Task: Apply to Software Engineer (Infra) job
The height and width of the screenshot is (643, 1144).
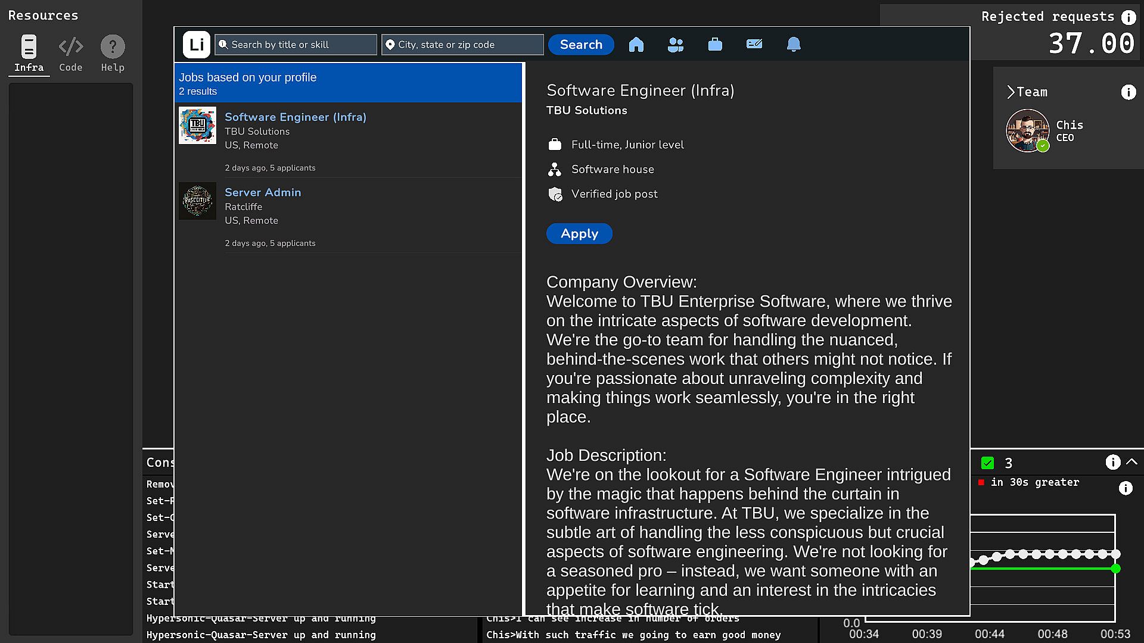Action: click(x=579, y=234)
